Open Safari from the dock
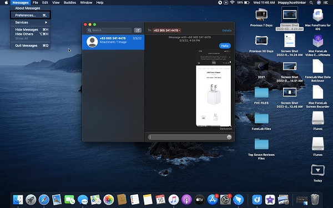Image resolution: width=333 pixels, height=208 pixels. pos(44,200)
